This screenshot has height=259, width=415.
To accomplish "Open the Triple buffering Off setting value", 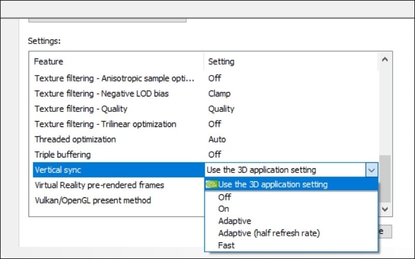I will click(x=214, y=154).
